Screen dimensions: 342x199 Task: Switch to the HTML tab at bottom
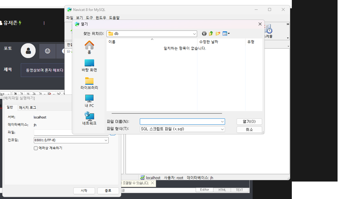[222, 190]
